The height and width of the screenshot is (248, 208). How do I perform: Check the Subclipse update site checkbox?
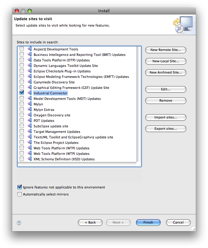coord(22,126)
